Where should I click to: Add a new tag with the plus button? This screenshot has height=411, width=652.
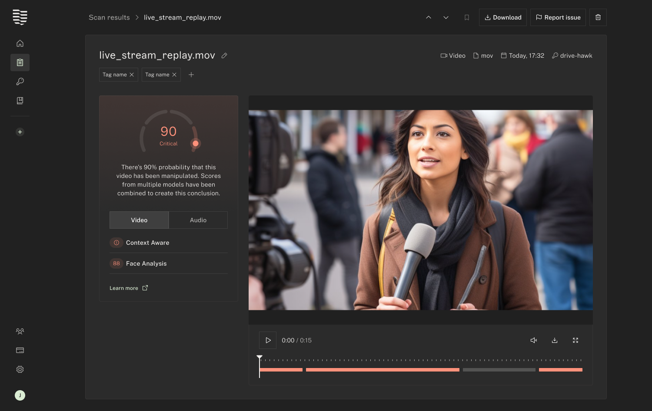(191, 74)
